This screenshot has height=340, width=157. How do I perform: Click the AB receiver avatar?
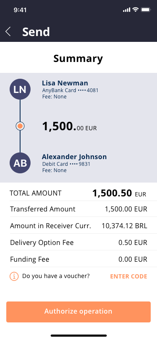click(20, 163)
